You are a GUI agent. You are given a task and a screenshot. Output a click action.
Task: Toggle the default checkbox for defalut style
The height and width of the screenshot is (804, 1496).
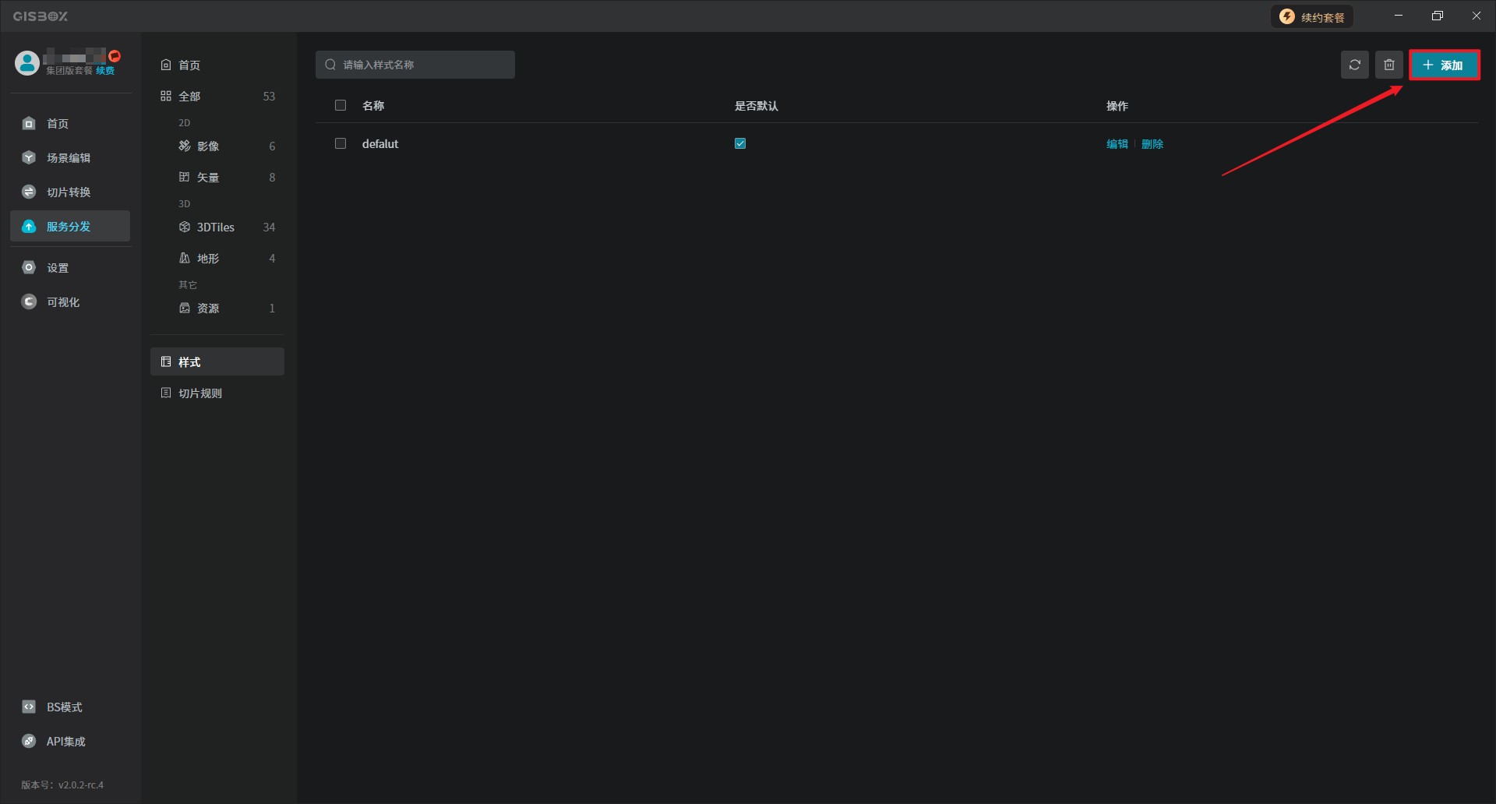(x=740, y=143)
